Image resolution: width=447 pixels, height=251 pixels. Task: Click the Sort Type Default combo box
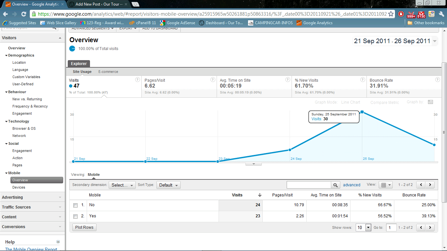[x=168, y=185]
